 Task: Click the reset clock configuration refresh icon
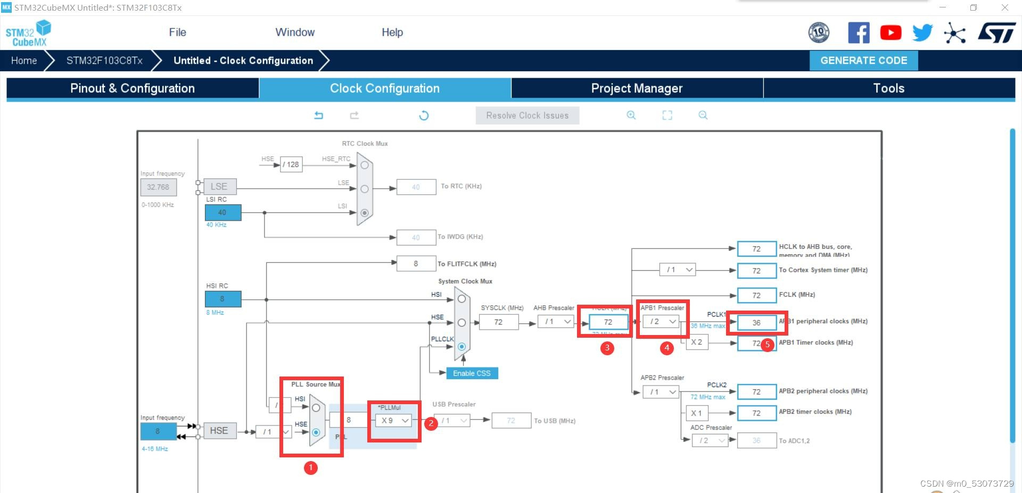tap(424, 115)
